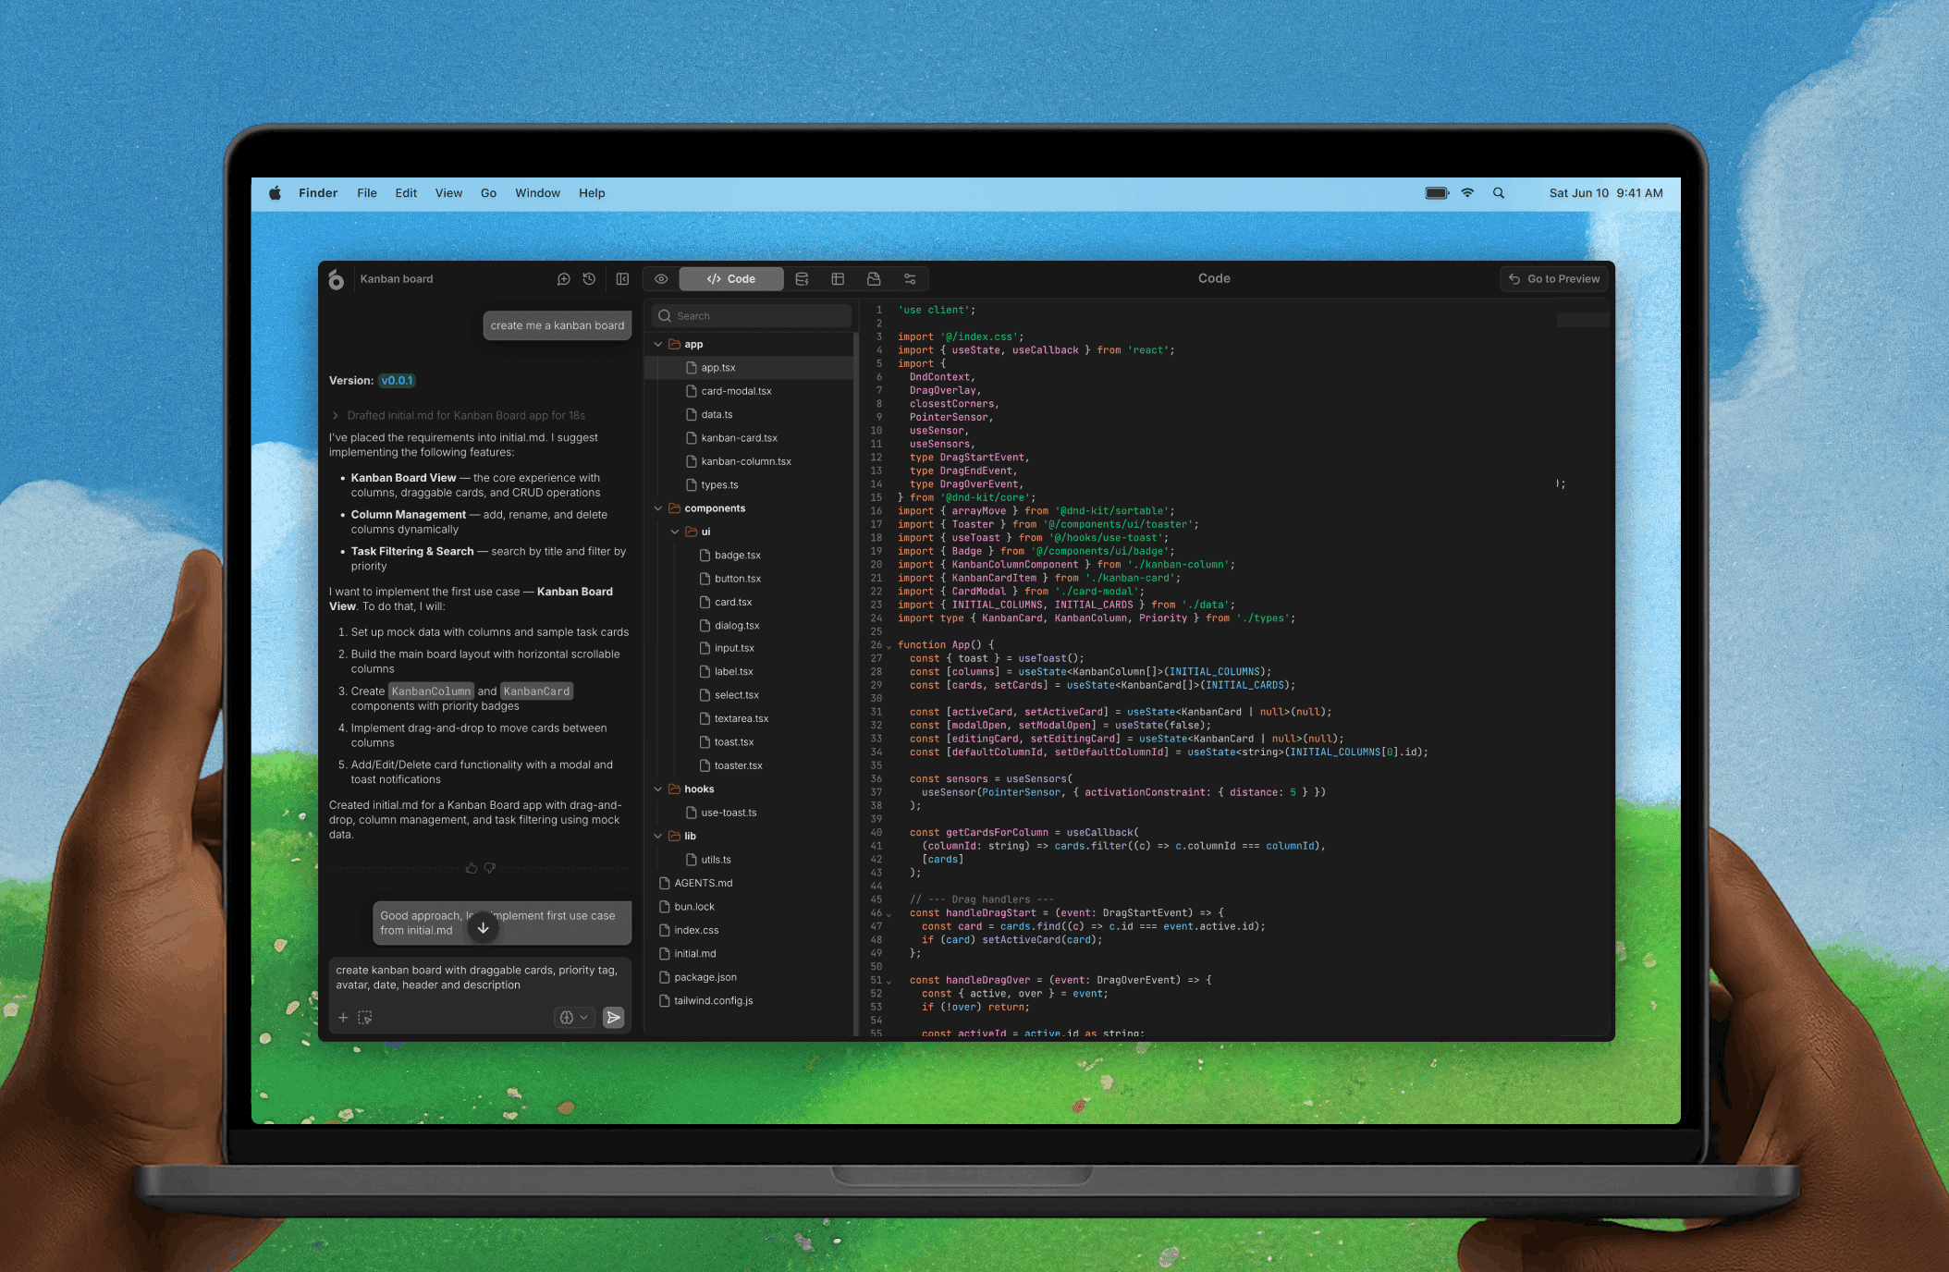Open the settings sliders icon in the toolbar
The width and height of the screenshot is (1949, 1272).
[910, 279]
